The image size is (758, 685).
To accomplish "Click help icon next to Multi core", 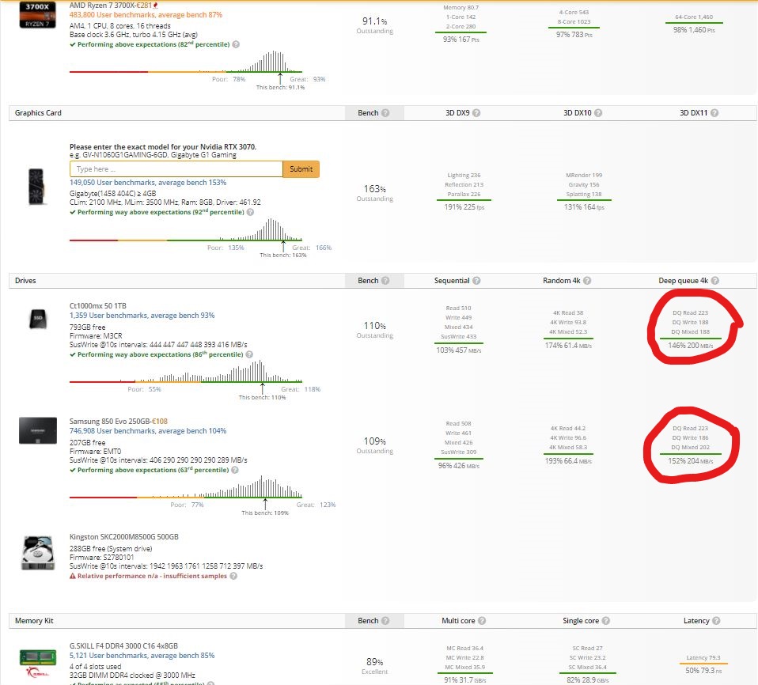I will 482,621.
